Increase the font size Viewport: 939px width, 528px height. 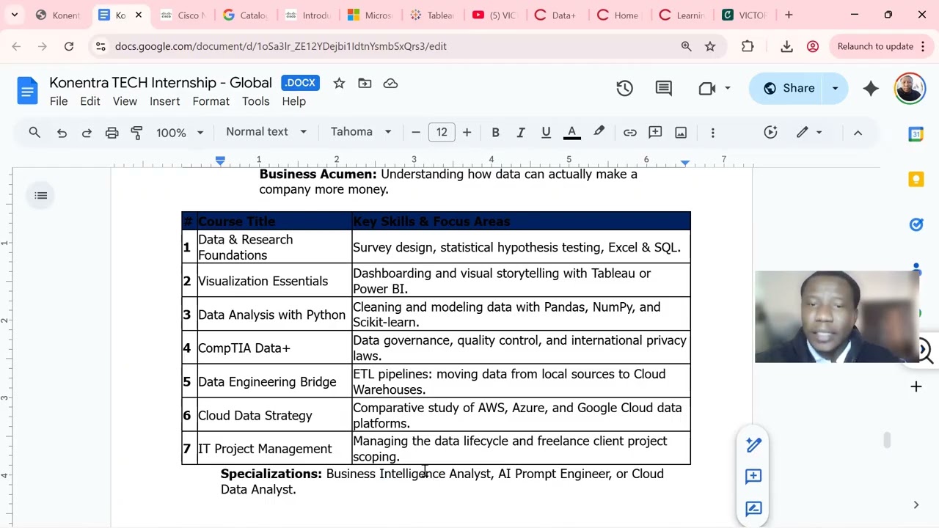click(x=467, y=133)
